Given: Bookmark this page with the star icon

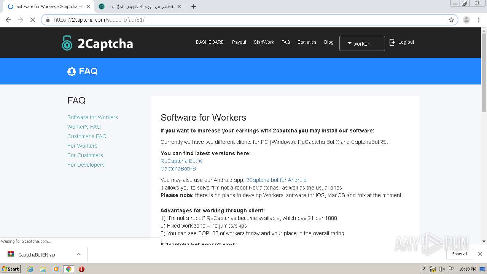Looking at the screenshot, I should [451, 20].
